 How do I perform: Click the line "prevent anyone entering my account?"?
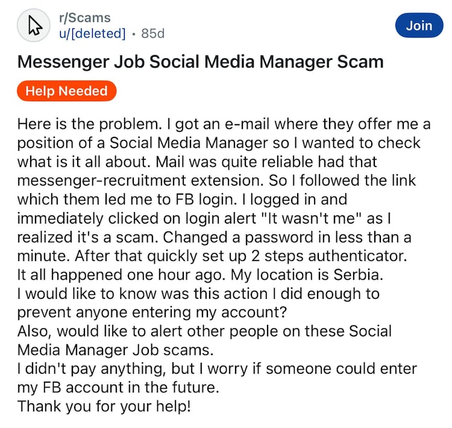pos(152,313)
